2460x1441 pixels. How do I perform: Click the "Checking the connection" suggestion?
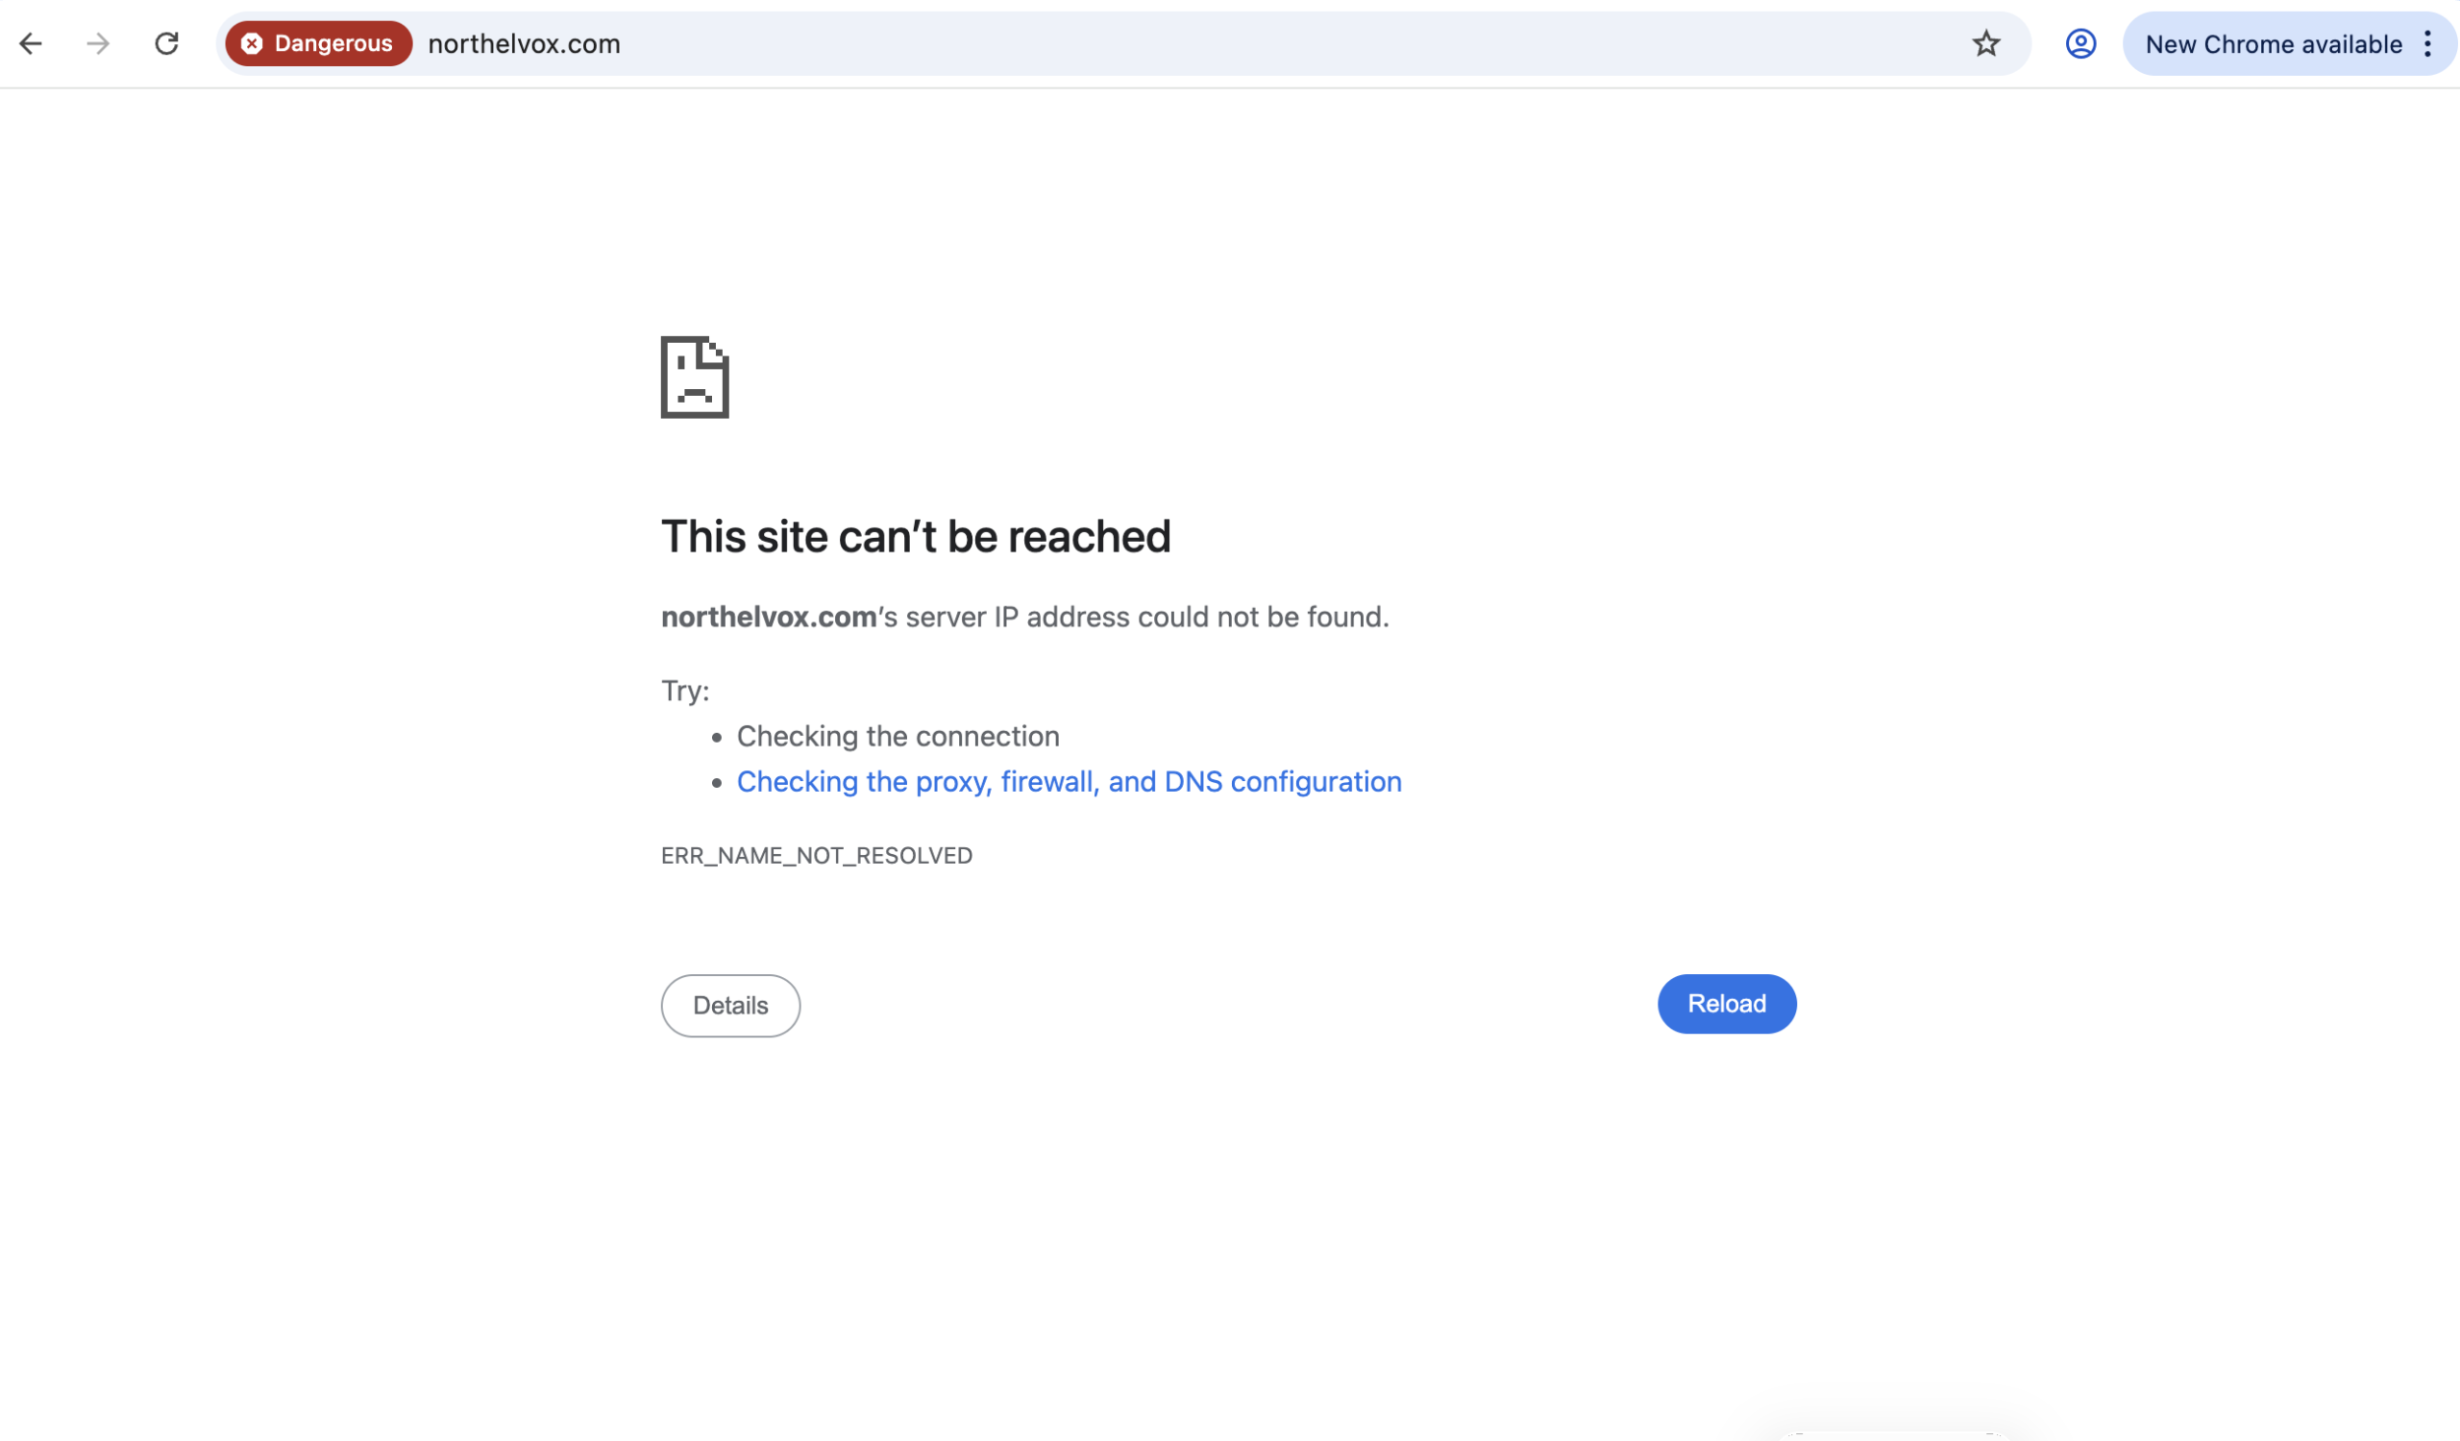(x=898, y=736)
